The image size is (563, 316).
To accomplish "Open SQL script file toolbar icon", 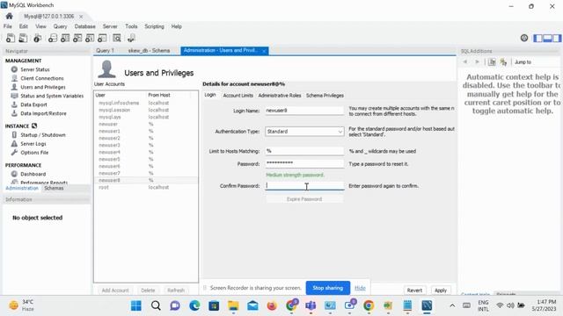I will click(x=23, y=38).
